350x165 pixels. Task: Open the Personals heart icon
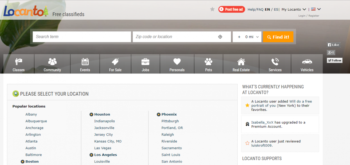177,61
